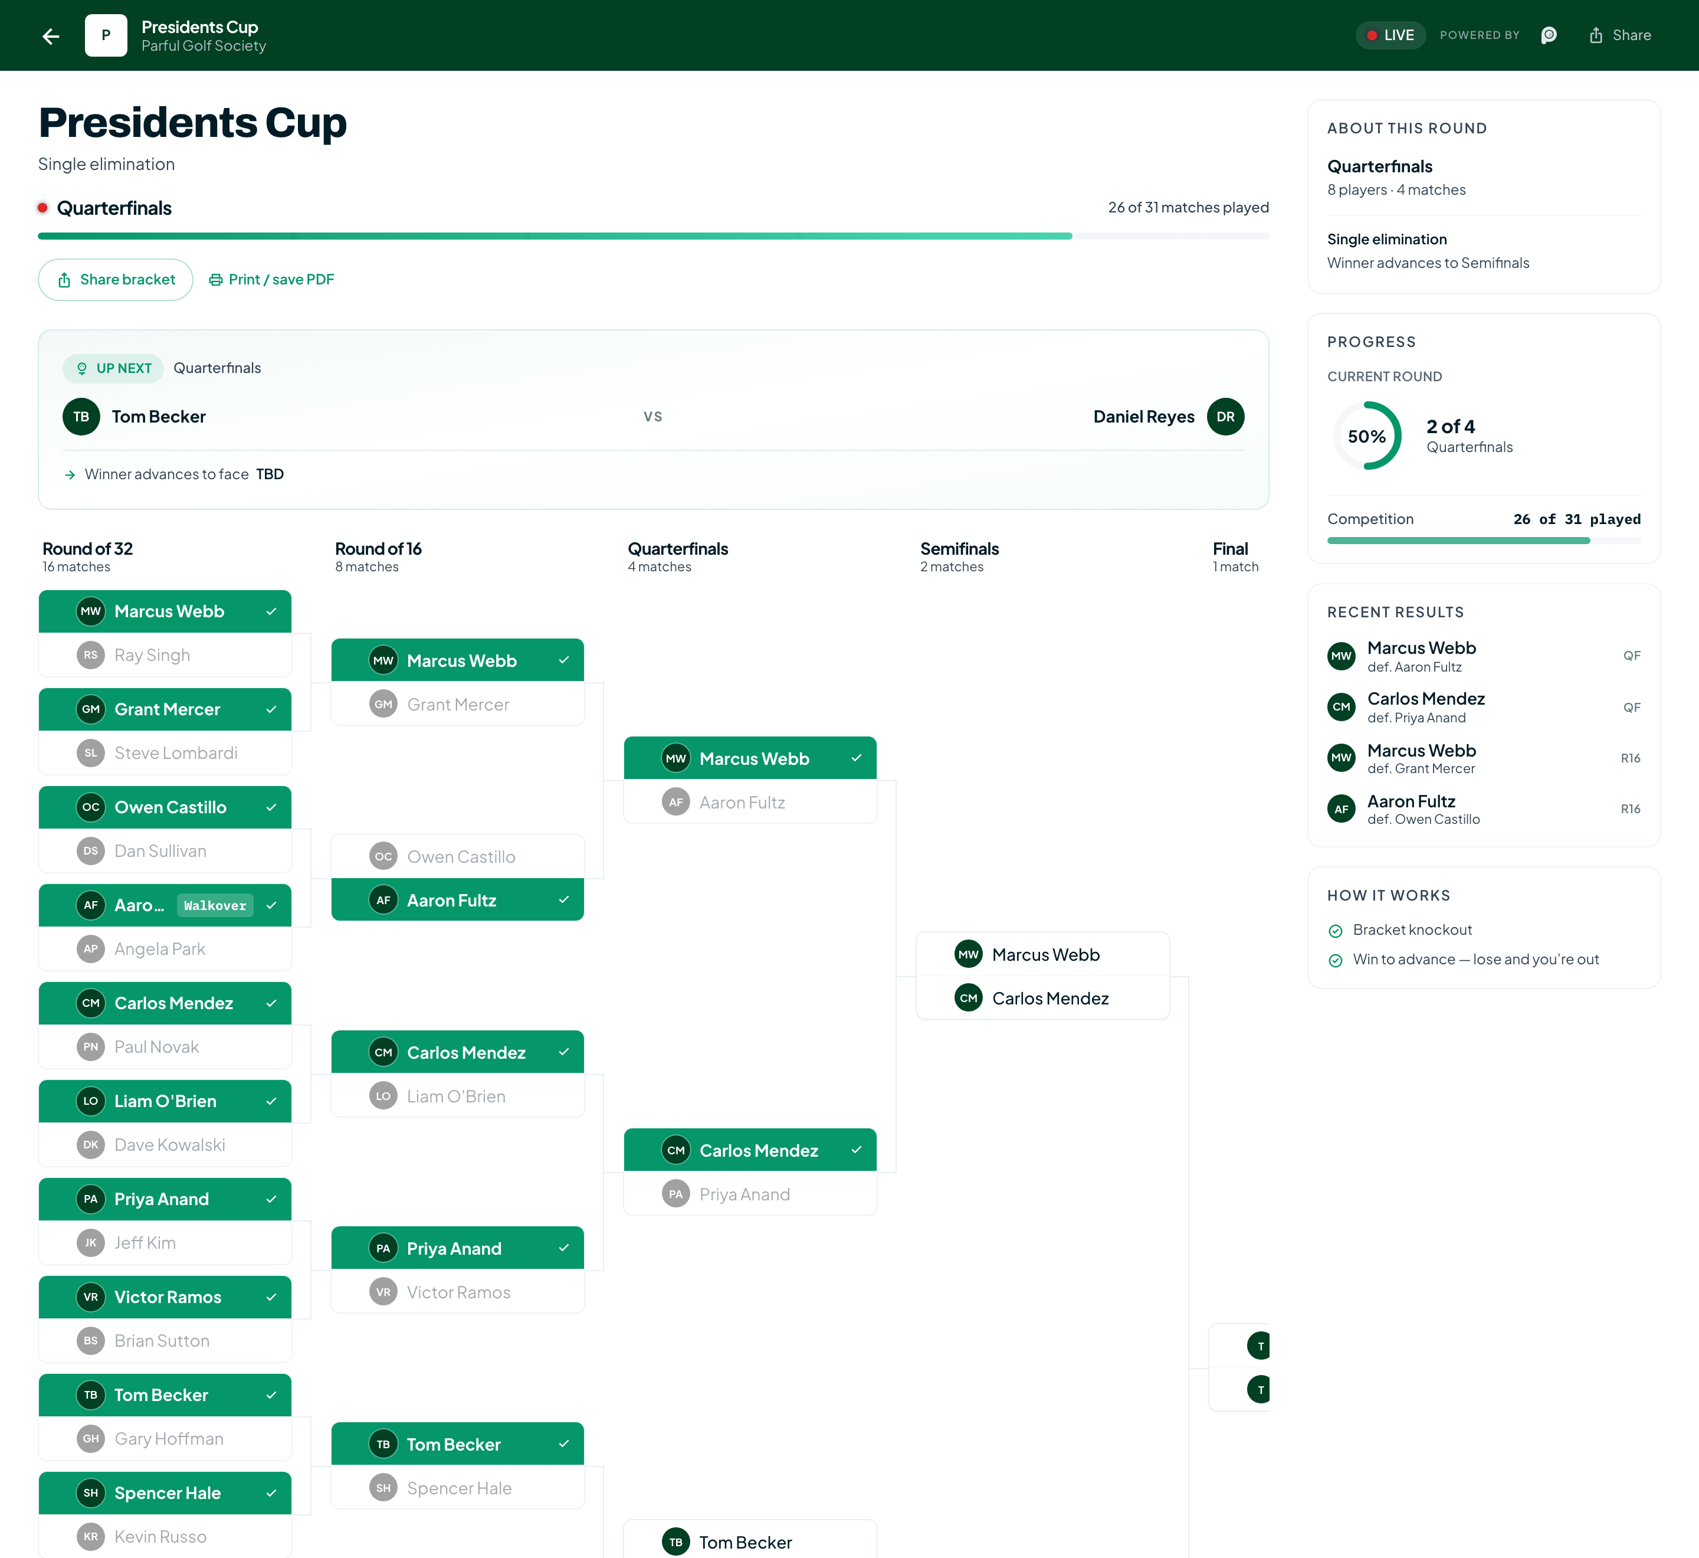Select Steve Lombardi in Round of 32
1699x1558 pixels.
[x=165, y=753]
